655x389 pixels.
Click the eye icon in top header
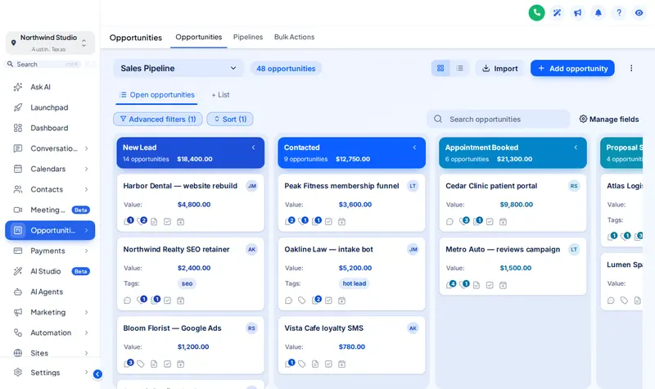point(639,13)
